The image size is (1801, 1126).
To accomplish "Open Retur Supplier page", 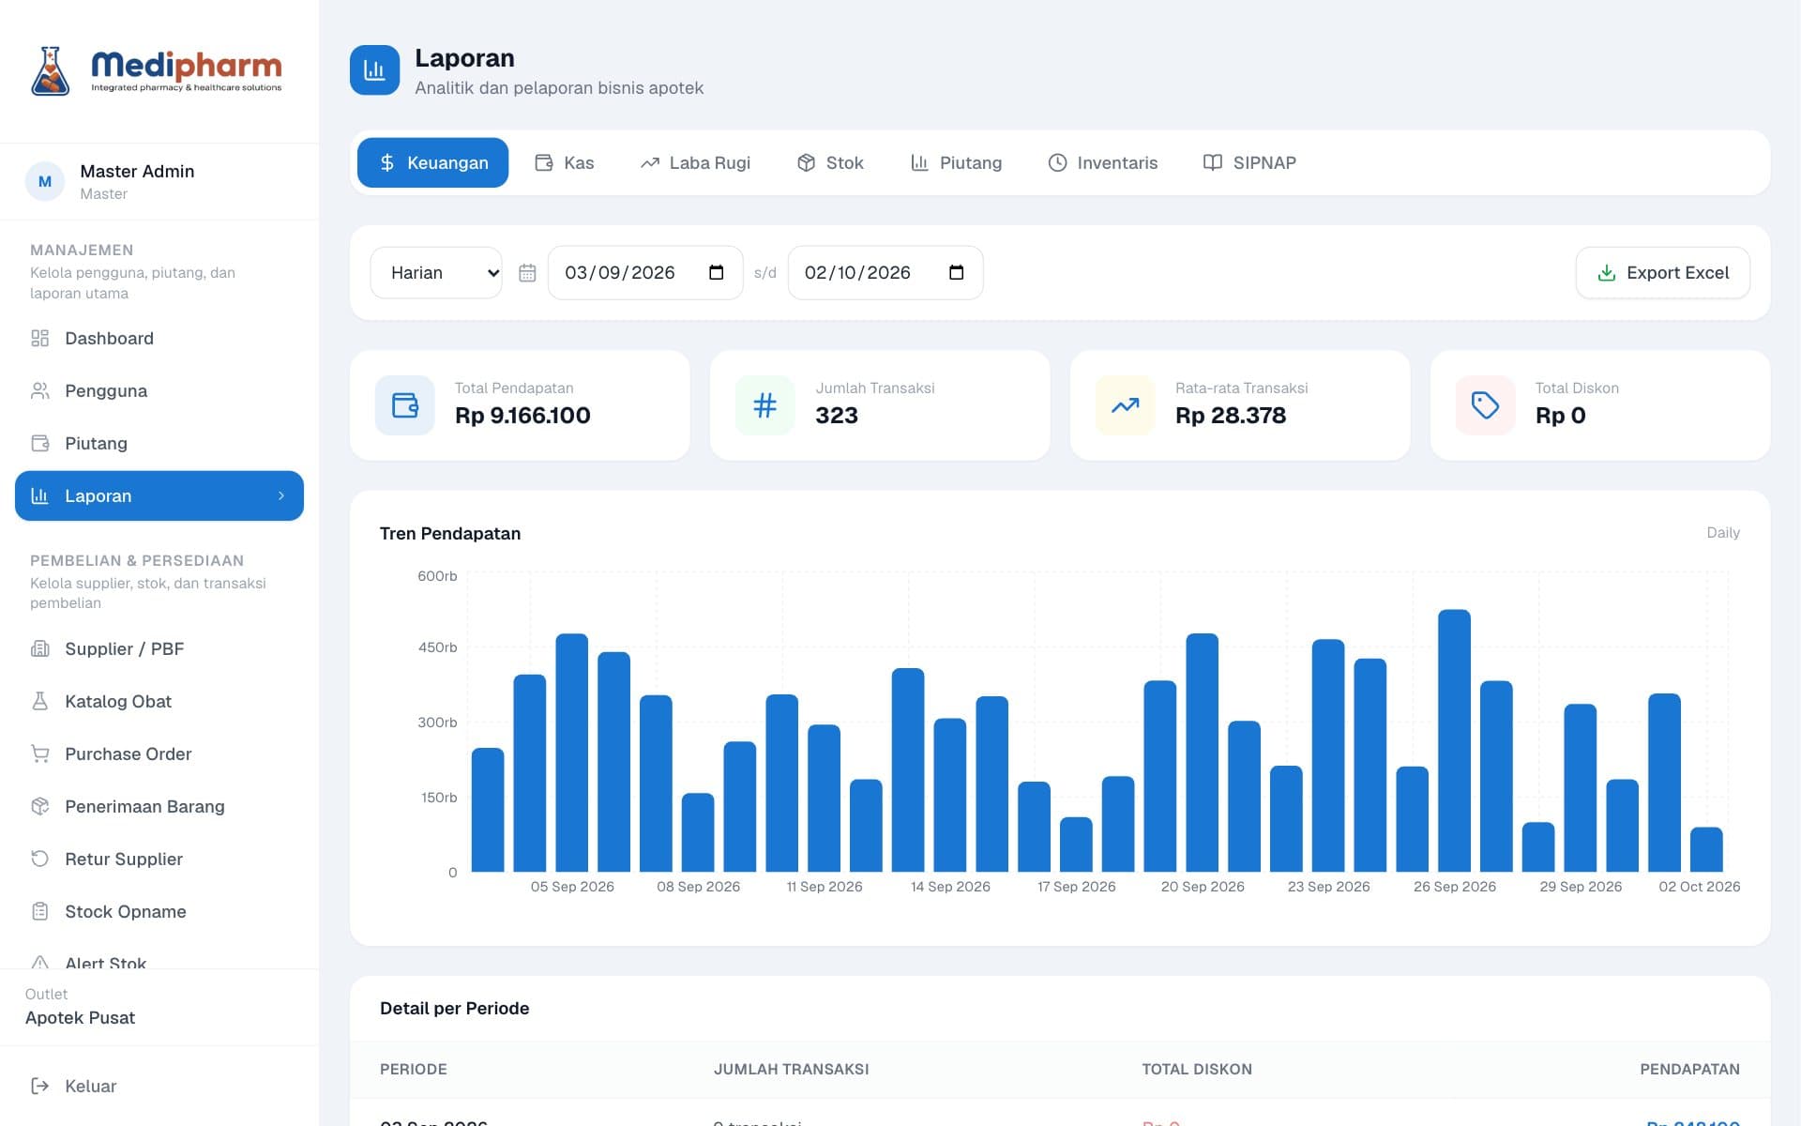I will (159, 859).
